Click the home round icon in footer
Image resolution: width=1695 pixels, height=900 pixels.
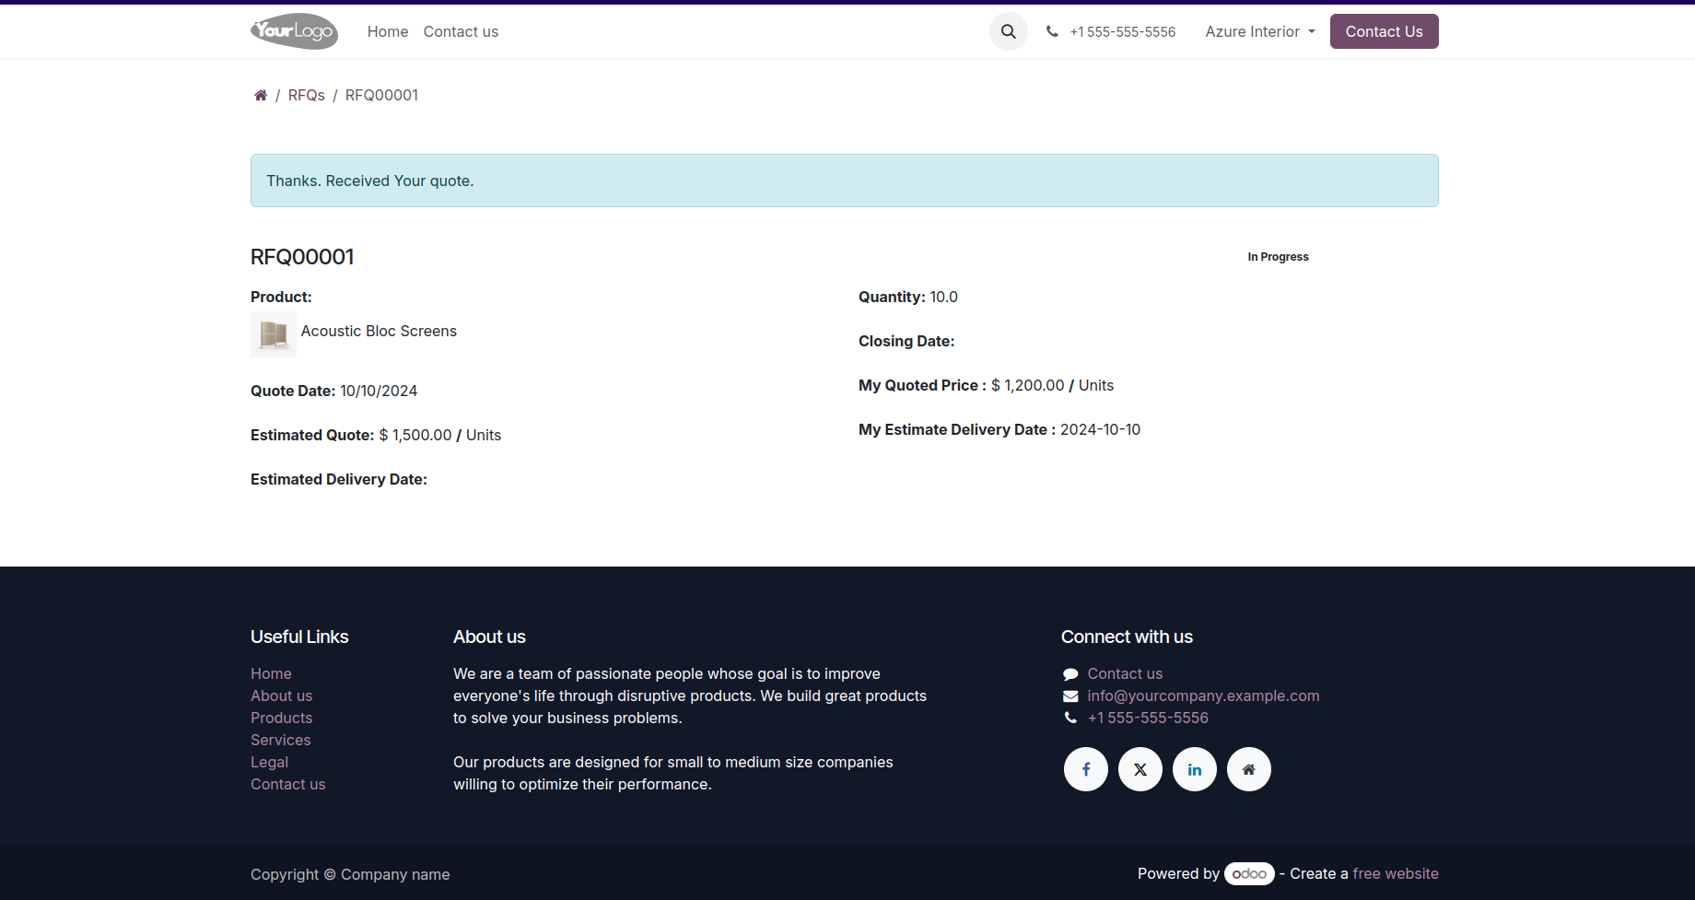coord(1249,769)
